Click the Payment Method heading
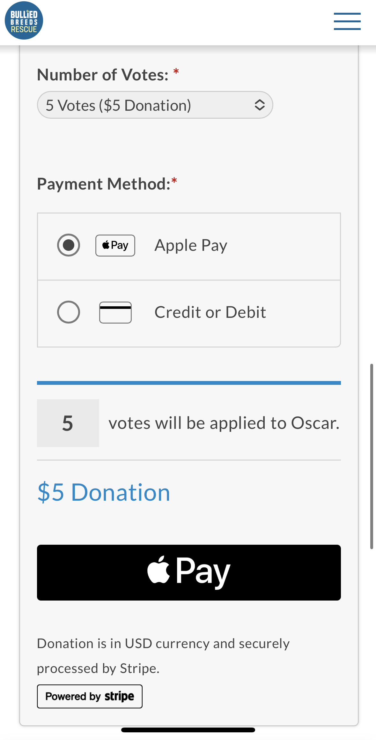The image size is (376, 740). [x=104, y=184]
